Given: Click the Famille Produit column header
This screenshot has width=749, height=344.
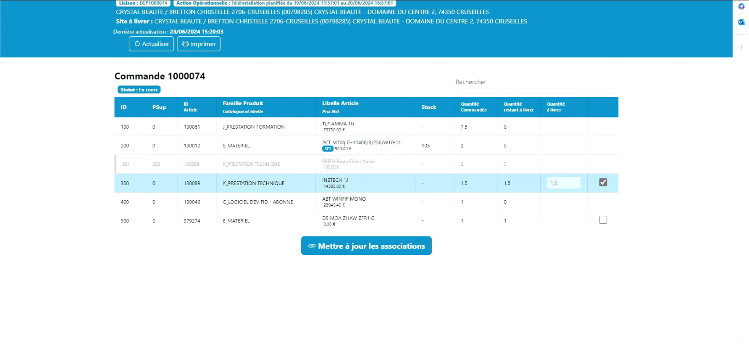Looking at the screenshot, I should click(x=243, y=104).
